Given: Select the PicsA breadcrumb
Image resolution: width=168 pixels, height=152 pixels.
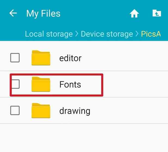Looking at the screenshot, I should tap(151, 34).
